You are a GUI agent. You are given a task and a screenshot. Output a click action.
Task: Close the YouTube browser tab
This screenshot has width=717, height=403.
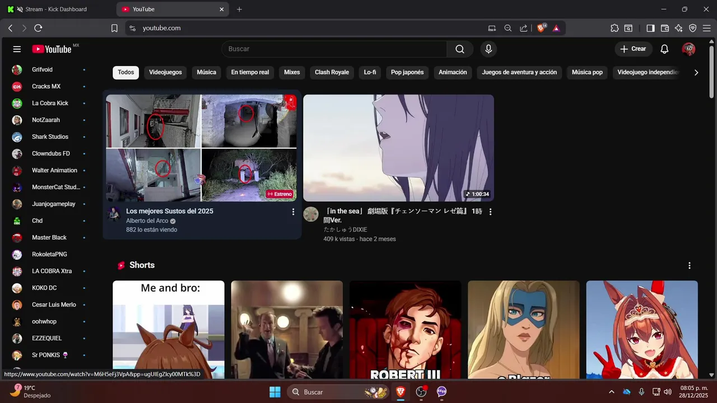[222, 9]
